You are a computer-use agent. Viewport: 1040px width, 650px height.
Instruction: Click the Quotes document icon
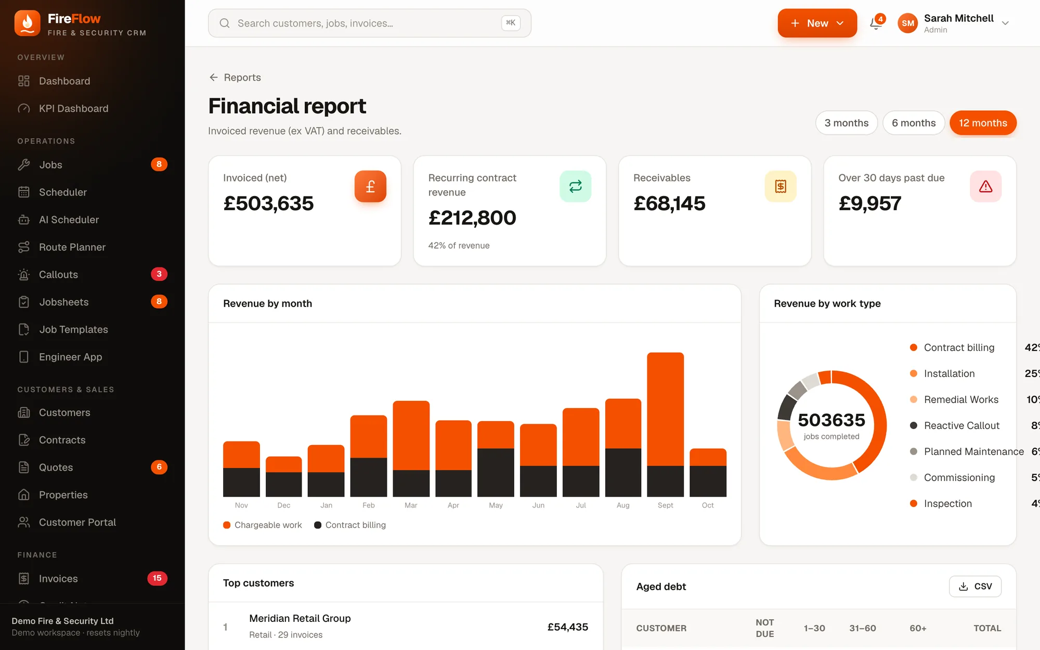coord(24,467)
